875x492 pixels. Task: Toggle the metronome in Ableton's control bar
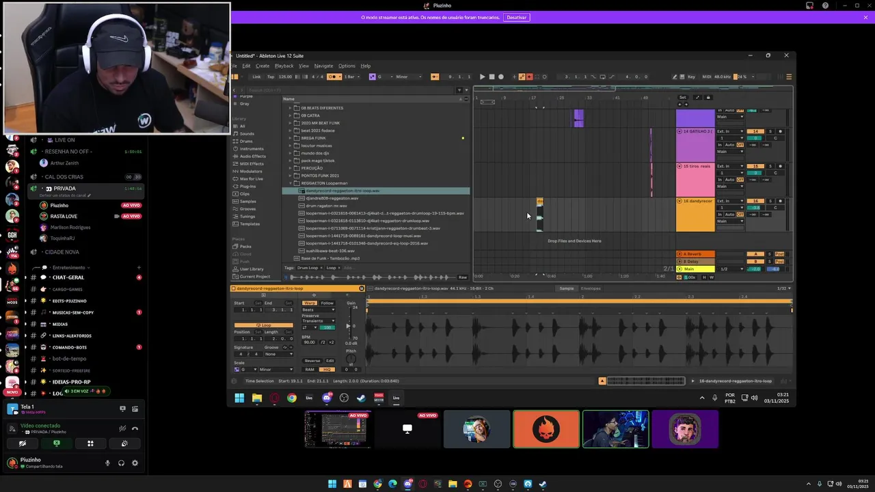[334, 77]
